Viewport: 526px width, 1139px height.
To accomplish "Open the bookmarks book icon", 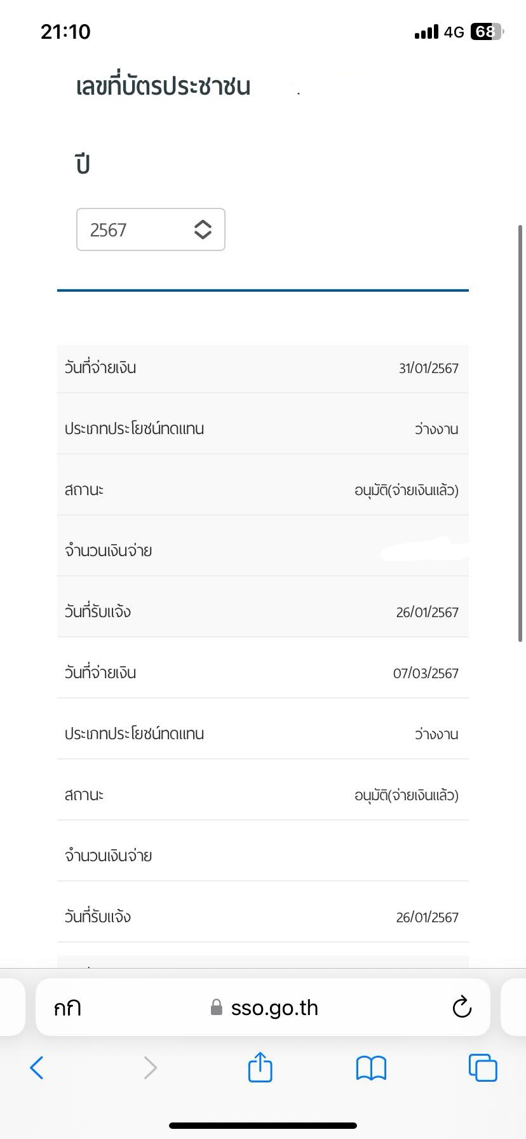I will [x=371, y=1068].
